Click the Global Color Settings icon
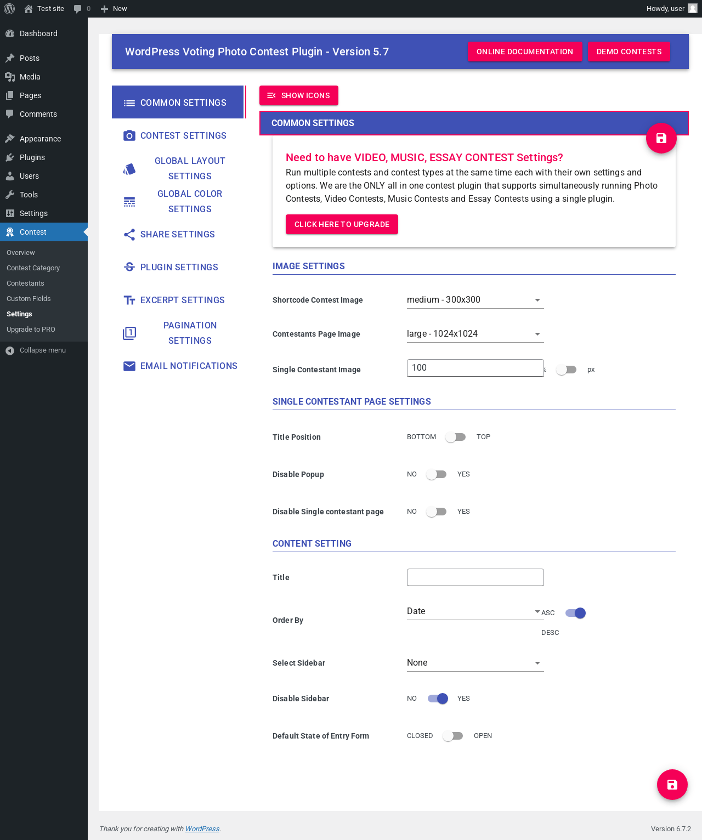 pyautogui.click(x=129, y=202)
